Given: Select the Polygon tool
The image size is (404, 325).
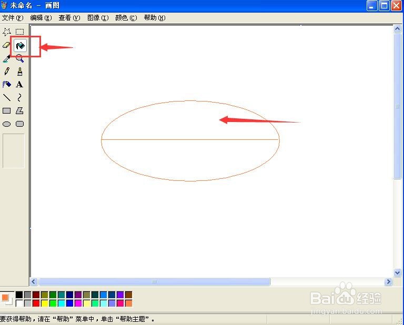Looking at the screenshot, I should [20, 111].
